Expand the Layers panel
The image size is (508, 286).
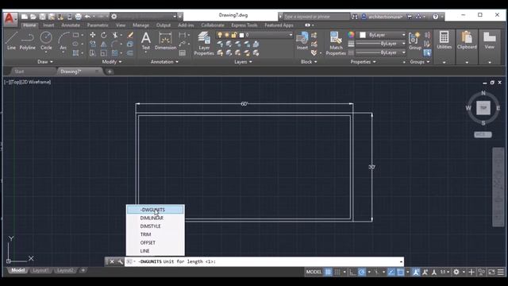(x=243, y=62)
